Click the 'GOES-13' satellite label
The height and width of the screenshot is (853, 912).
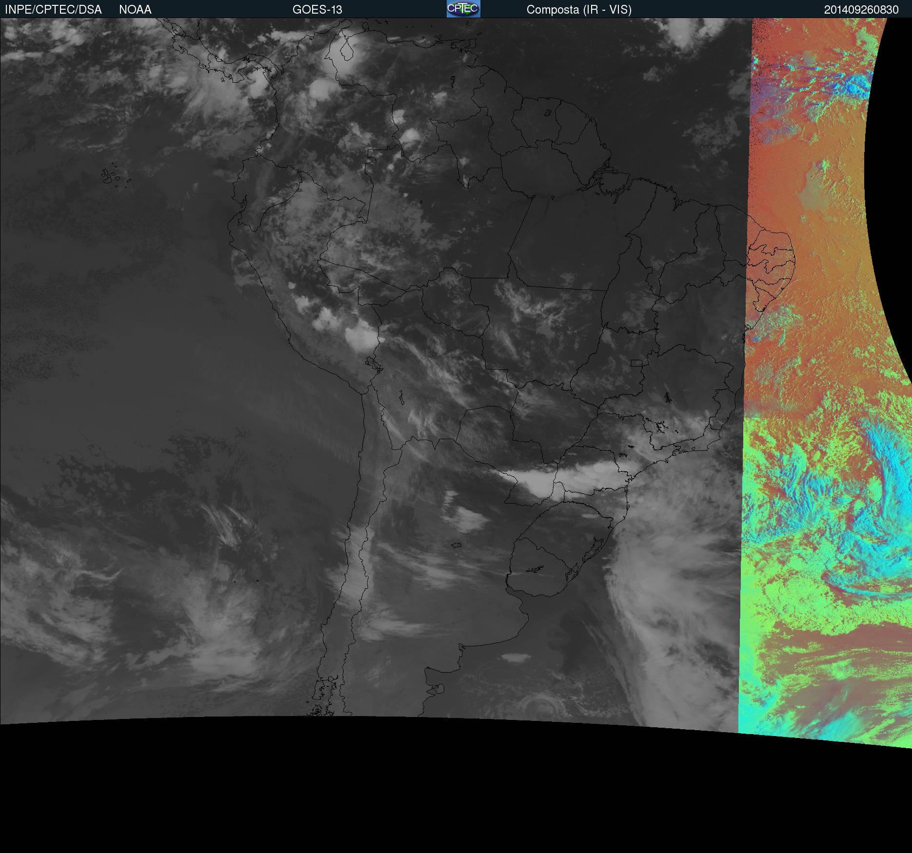[x=317, y=10]
